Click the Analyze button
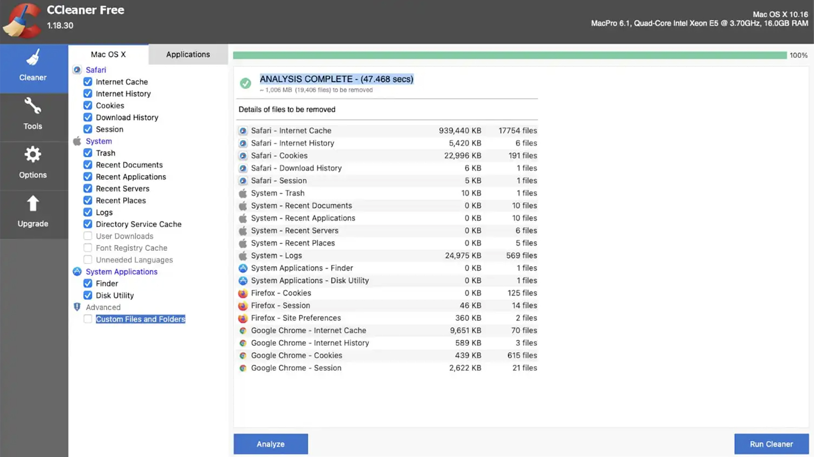The image size is (814, 457). (x=271, y=444)
